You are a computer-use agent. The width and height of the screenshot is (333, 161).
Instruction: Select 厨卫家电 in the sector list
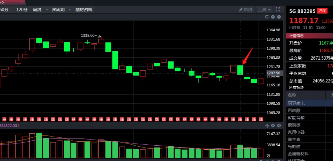[296, 103]
